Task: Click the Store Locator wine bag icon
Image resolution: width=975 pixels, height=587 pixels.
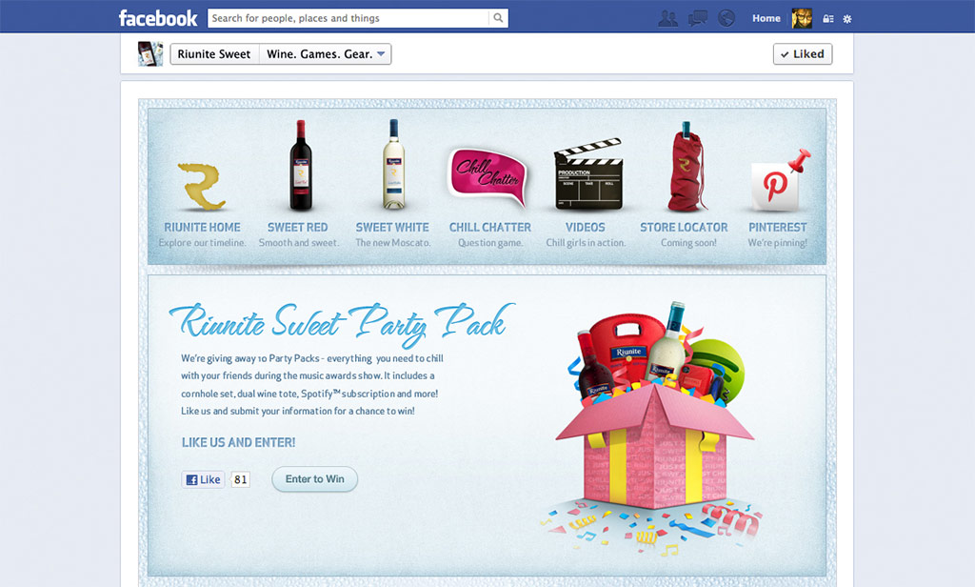Action: point(685,168)
